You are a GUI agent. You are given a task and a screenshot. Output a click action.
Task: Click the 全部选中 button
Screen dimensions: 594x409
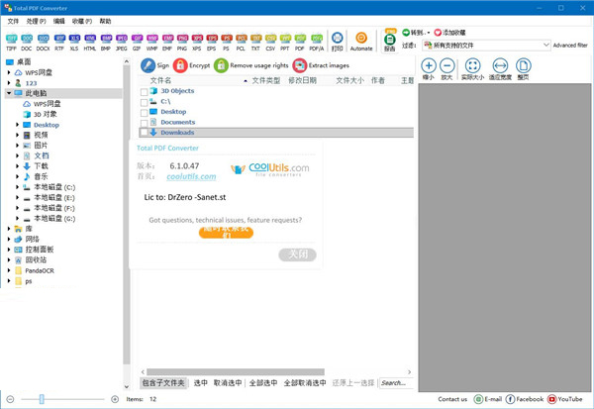point(263,383)
